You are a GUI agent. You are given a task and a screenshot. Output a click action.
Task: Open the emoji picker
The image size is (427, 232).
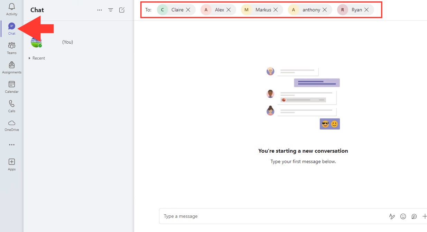[403, 216]
